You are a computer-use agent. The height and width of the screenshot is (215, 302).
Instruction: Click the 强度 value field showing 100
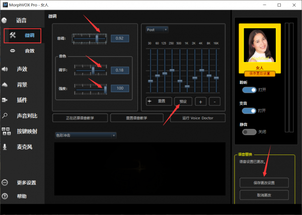click(120, 88)
